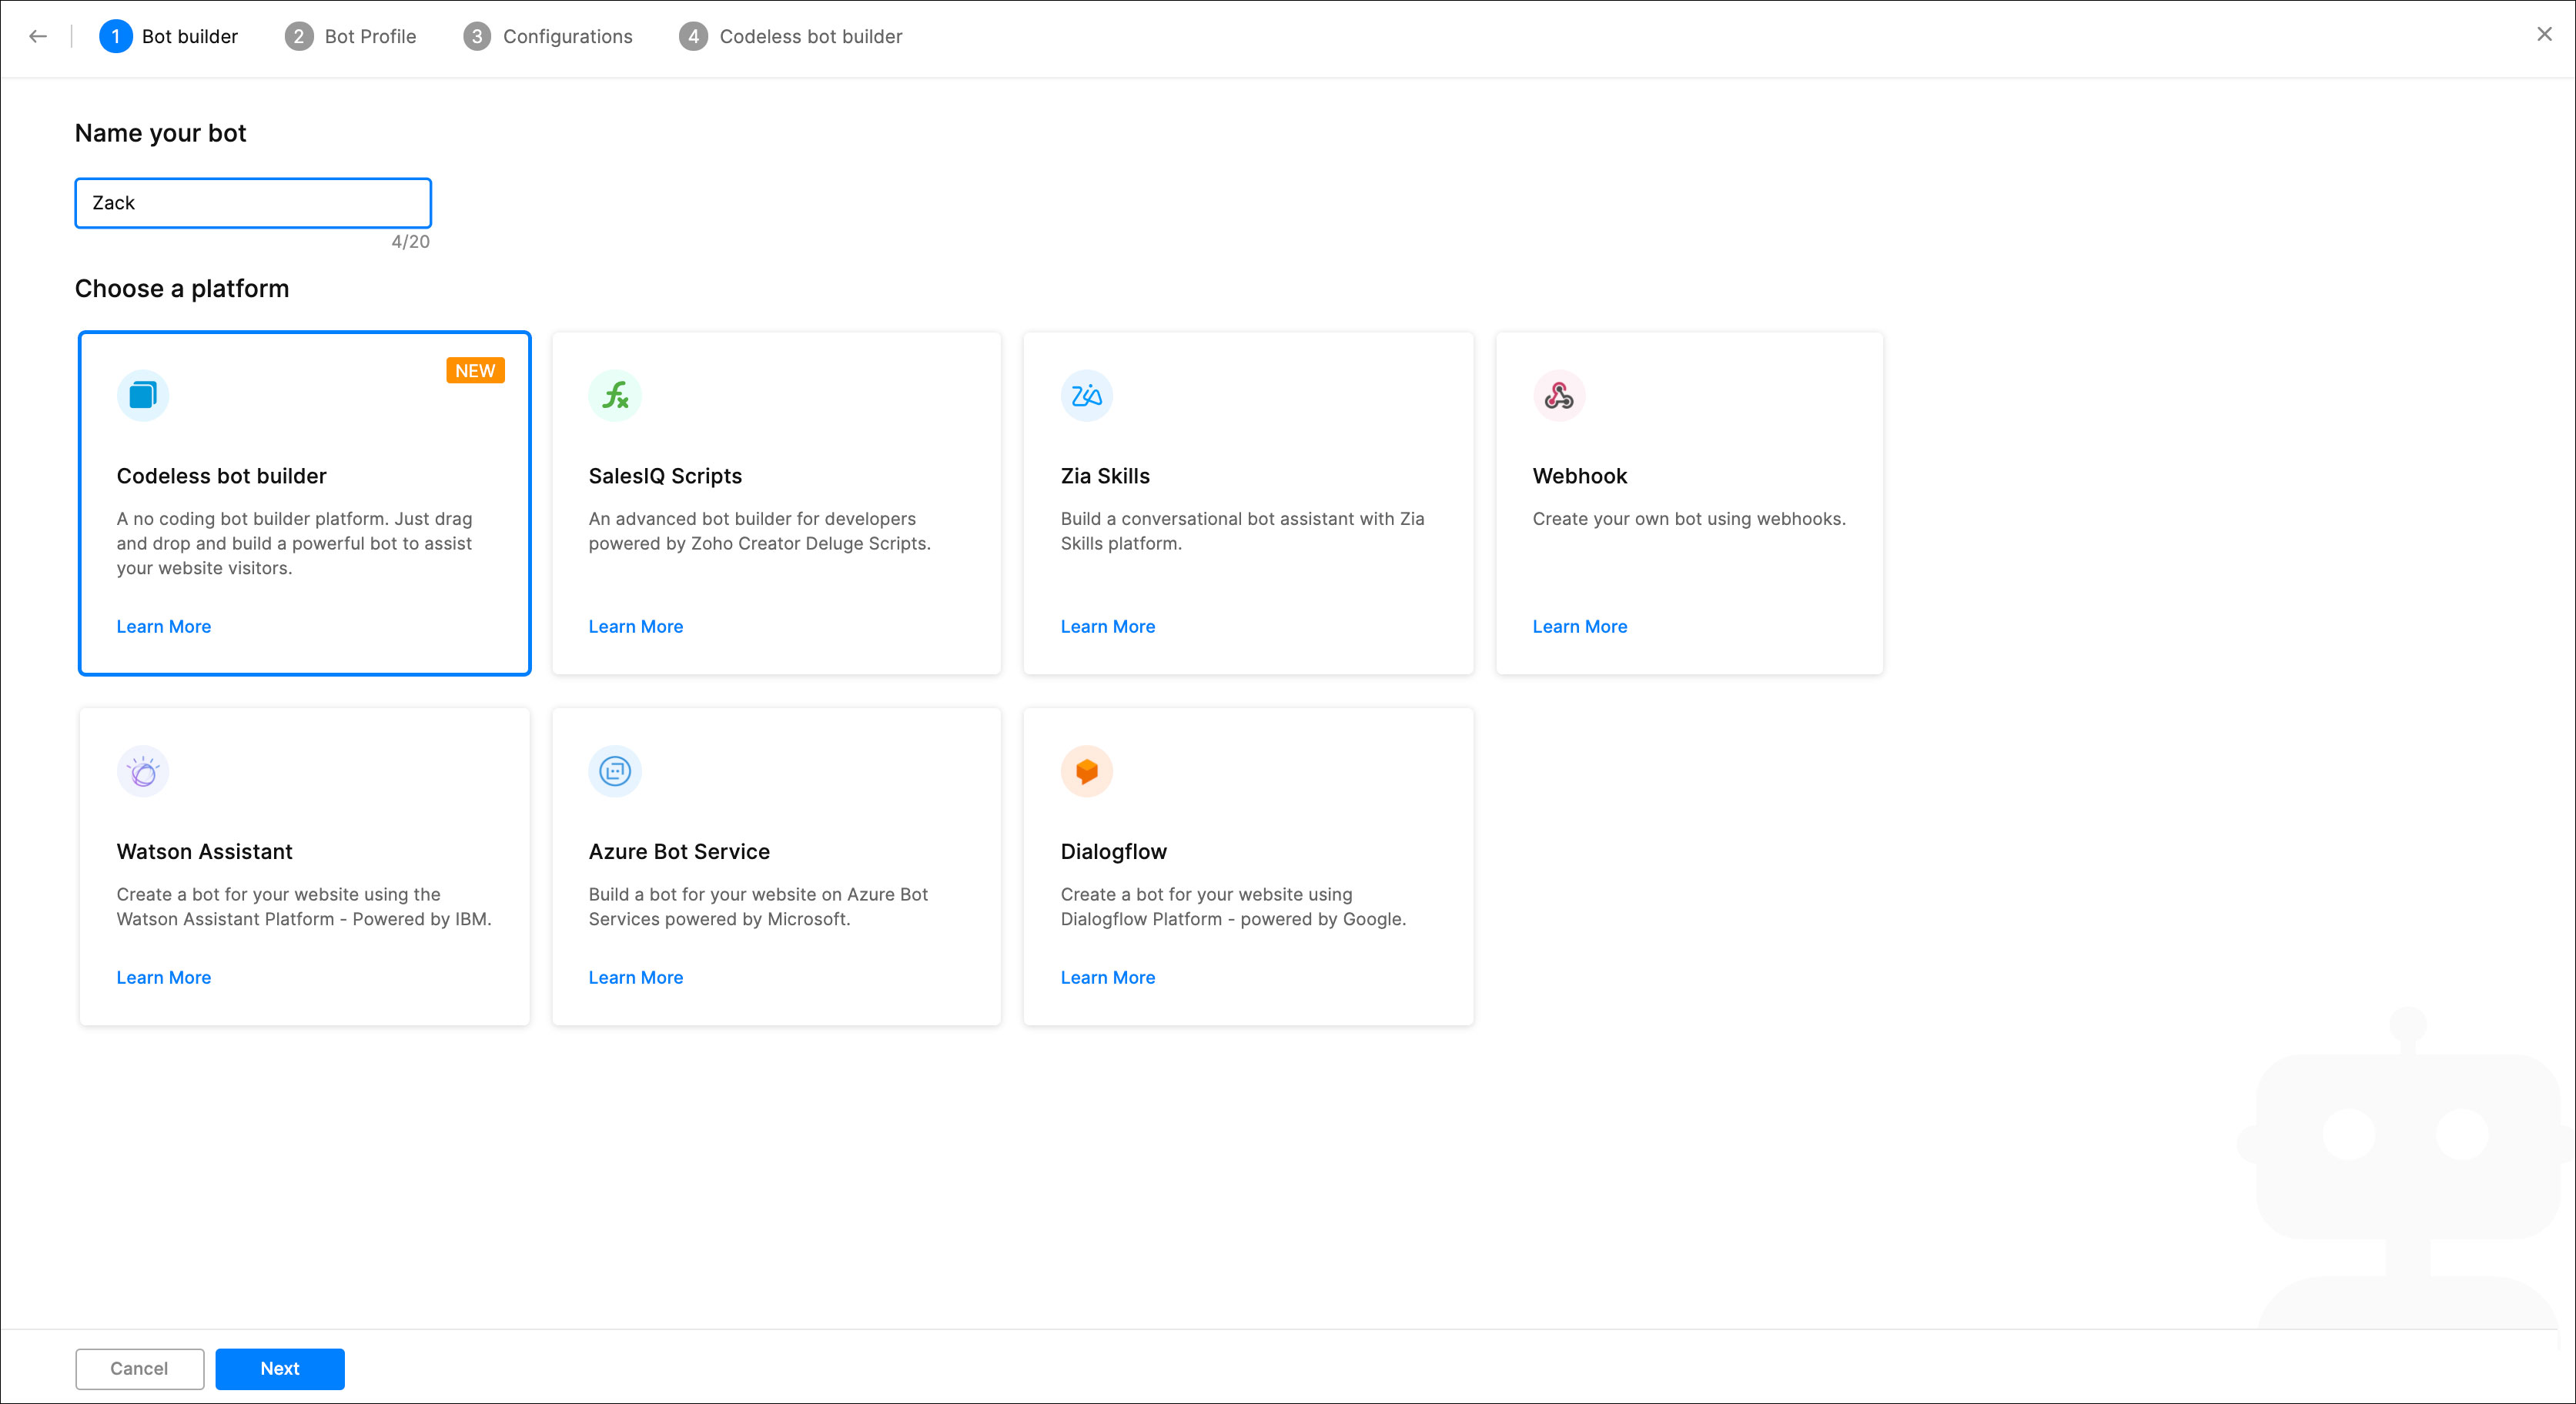Go to step 1 Bot builder

click(169, 36)
